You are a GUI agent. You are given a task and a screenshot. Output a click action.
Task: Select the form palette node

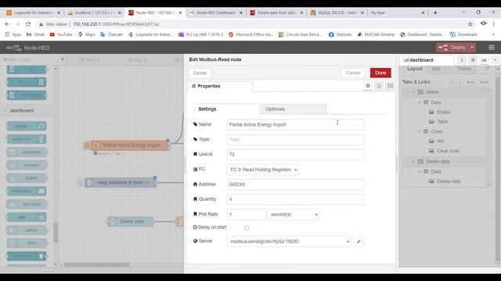click(27, 243)
